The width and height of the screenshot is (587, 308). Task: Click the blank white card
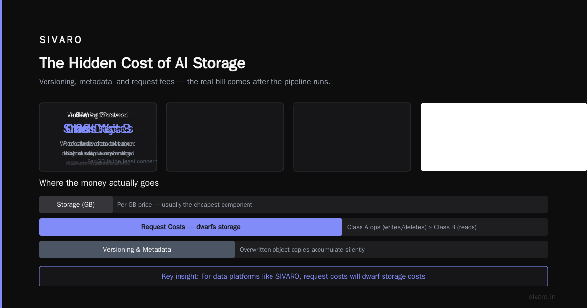point(504,137)
